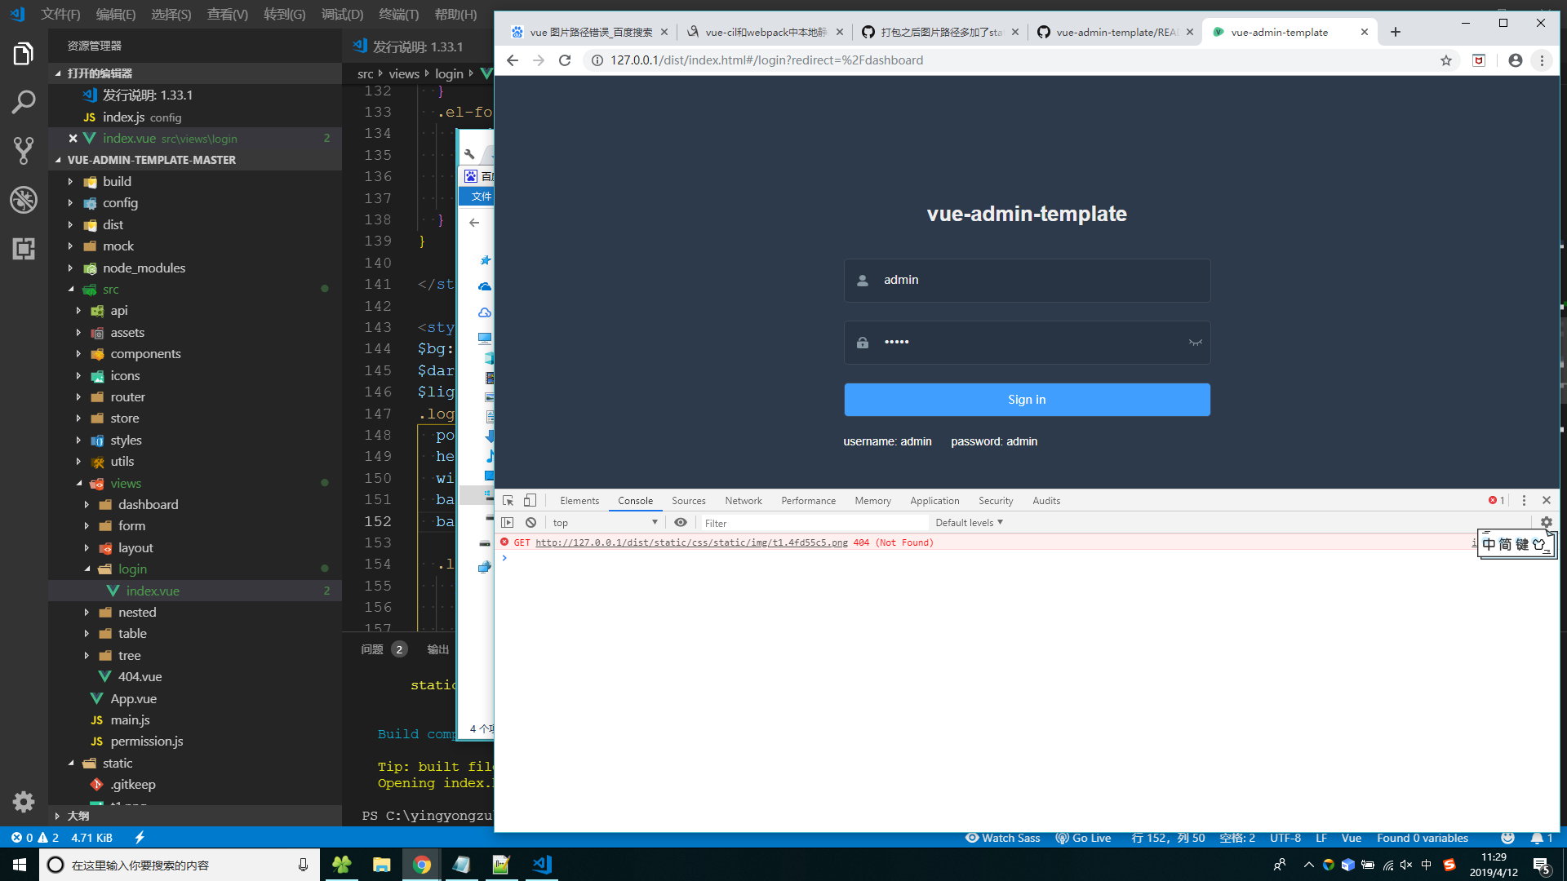Screen dimensions: 1567x881
Task: Switch to the DevTools Network tab
Action: click(744, 501)
